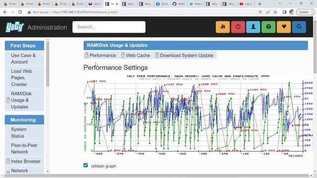Click the Not secure warning icon

coord(29,12)
